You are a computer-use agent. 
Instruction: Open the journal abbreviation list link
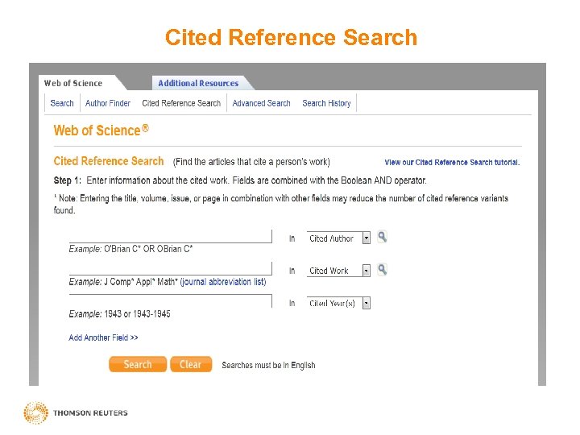point(223,282)
